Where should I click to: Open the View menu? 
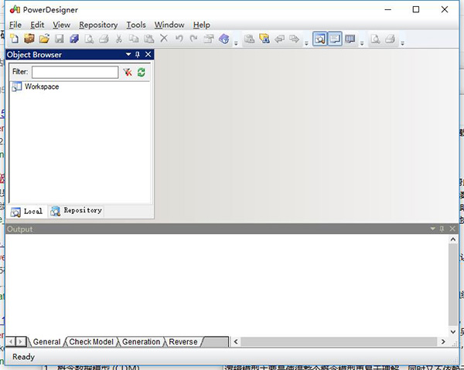point(62,25)
